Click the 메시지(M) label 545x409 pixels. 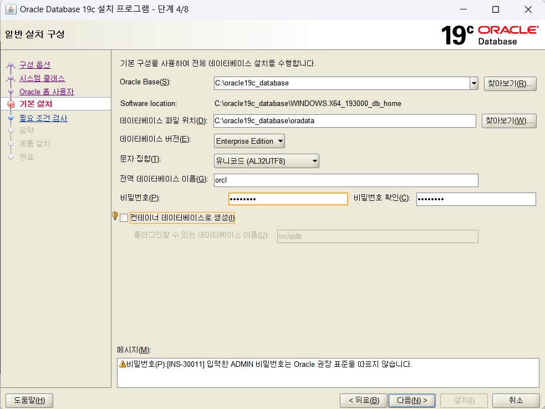(134, 350)
